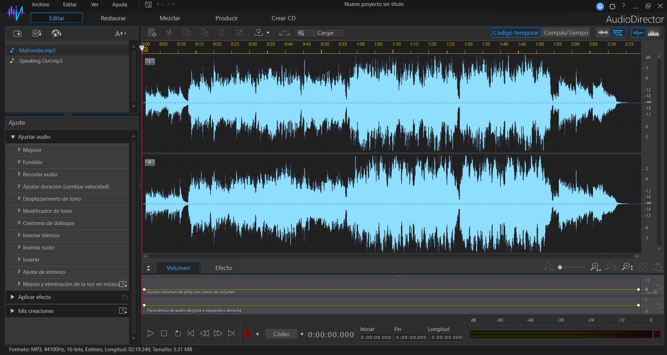Open the Ver menu
The width and height of the screenshot is (667, 355).
pos(94,5)
